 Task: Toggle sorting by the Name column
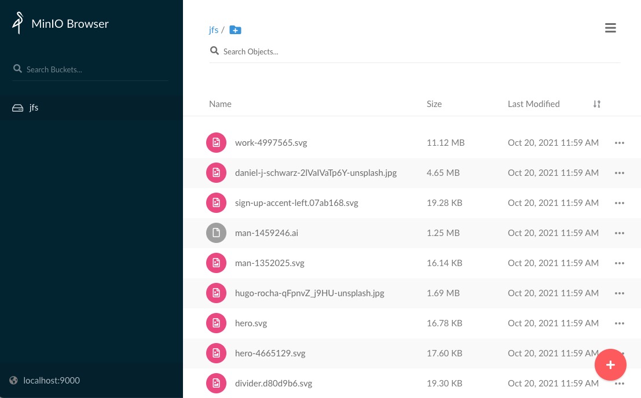220,104
